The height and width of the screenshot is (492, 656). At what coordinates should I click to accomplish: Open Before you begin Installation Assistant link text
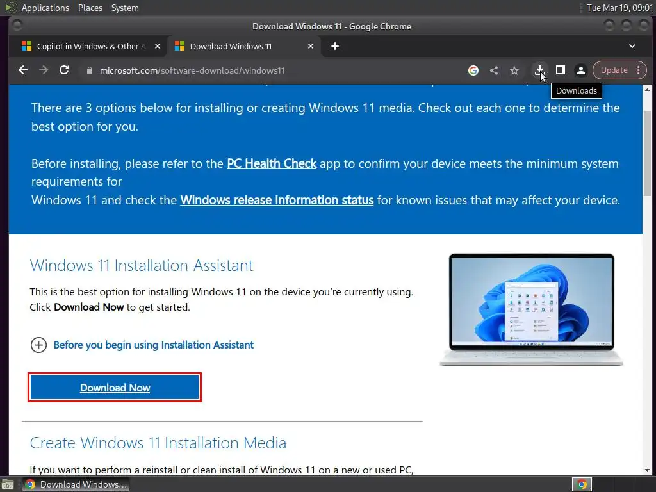pyautogui.click(x=154, y=345)
